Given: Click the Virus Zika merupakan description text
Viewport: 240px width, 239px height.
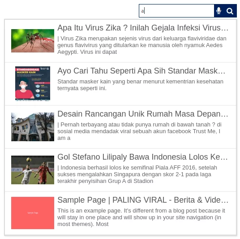Looking at the screenshot, I should coord(142,45).
